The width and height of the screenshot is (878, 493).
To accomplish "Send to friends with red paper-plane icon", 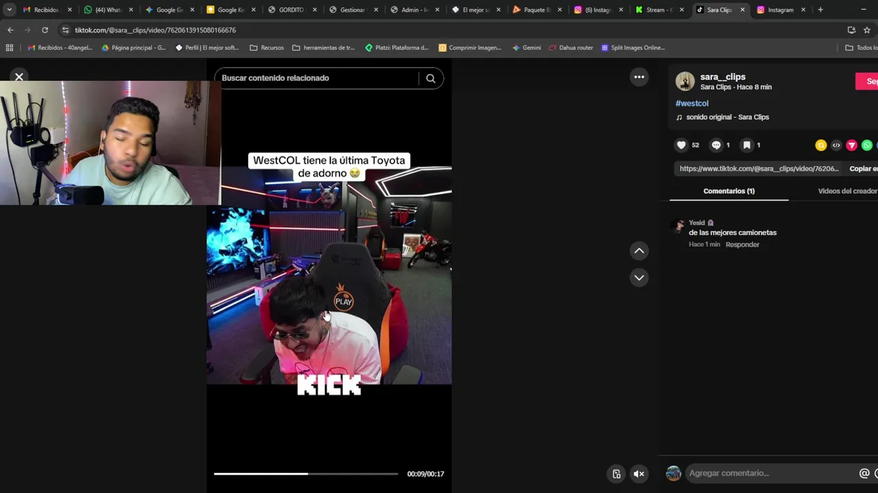I will coord(851,145).
